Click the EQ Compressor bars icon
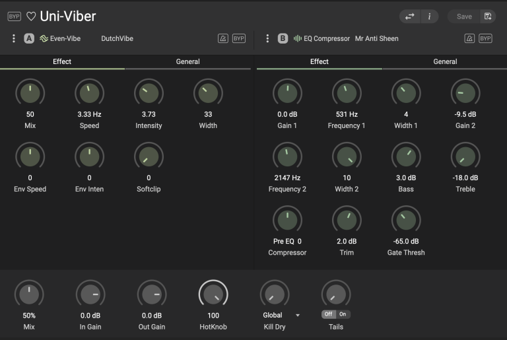This screenshot has height=340, width=507. pos(298,38)
